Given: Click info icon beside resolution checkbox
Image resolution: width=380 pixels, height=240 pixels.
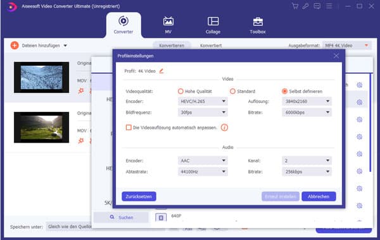Looking at the screenshot, I should (224, 128).
